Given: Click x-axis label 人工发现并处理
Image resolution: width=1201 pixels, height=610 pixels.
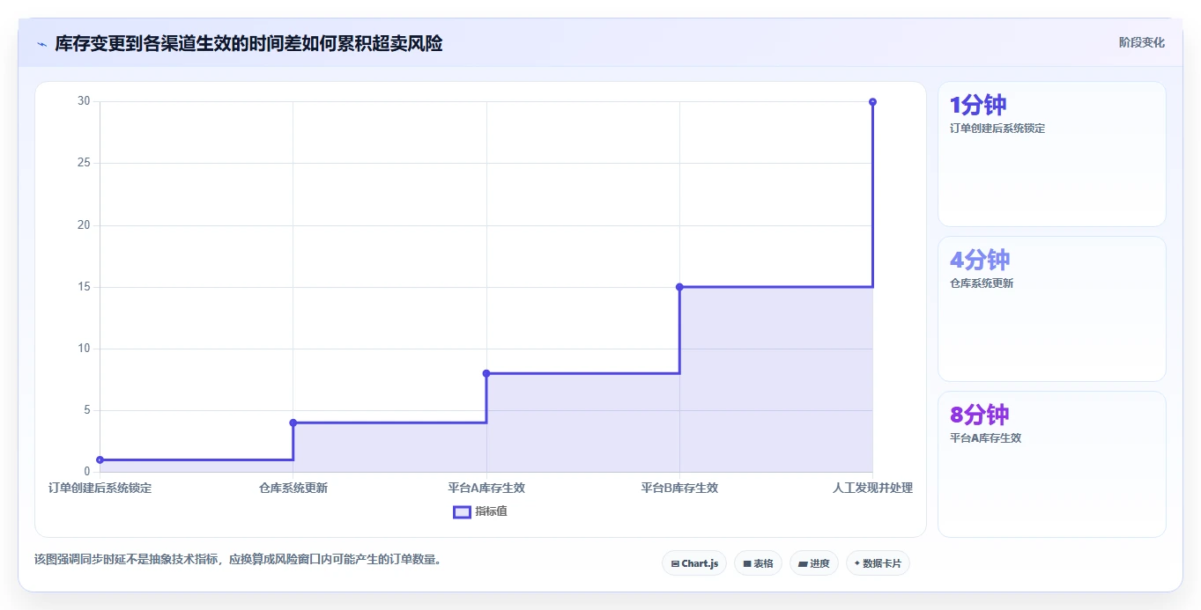Looking at the screenshot, I should (x=872, y=488).
